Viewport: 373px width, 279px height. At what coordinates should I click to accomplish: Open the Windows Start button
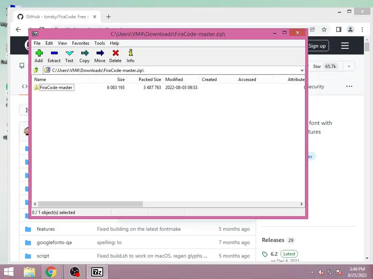pos(9,272)
